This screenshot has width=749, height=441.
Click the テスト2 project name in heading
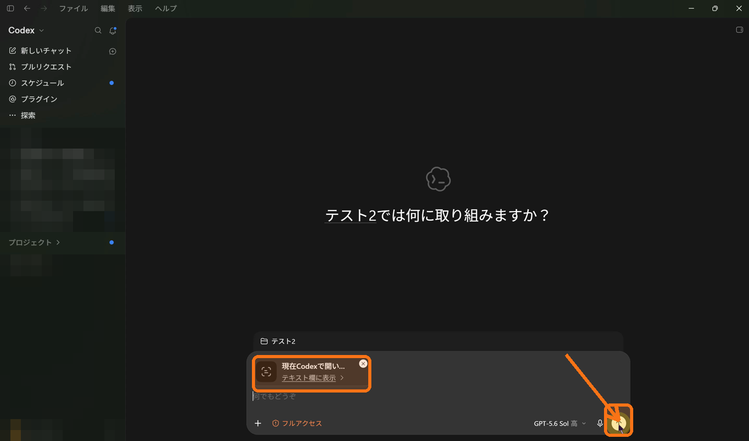click(351, 215)
